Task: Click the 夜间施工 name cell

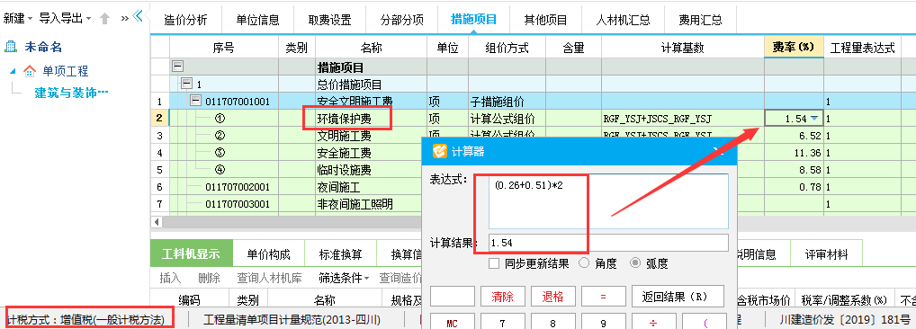Action: tap(368, 188)
